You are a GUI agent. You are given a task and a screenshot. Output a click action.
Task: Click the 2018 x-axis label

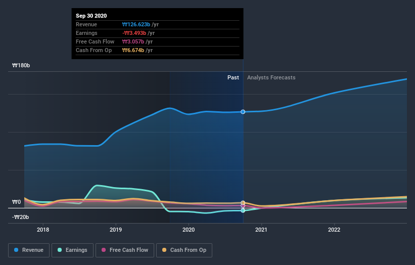pyautogui.click(x=43, y=230)
